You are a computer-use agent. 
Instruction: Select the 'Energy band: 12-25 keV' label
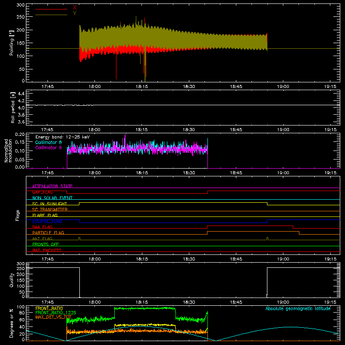click(63, 137)
